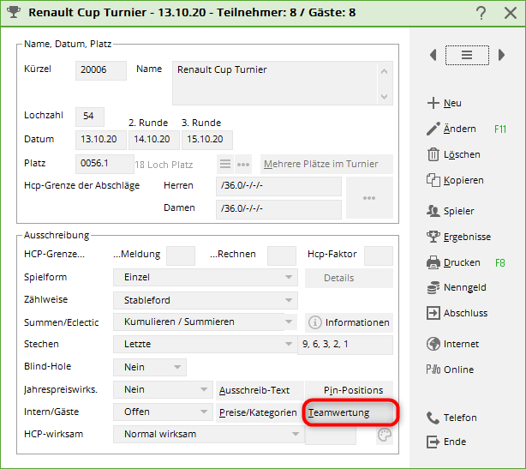The image size is (526, 469).
Task: Click the Teamwertung button
Action: click(350, 412)
